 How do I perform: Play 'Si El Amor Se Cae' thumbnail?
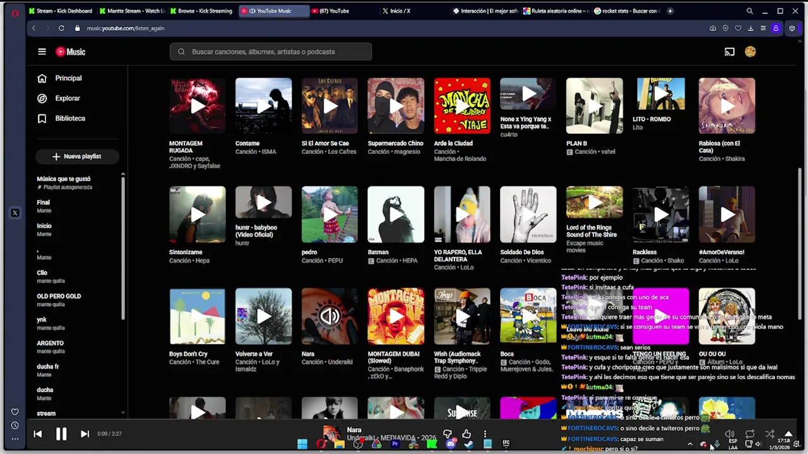click(x=330, y=106)
